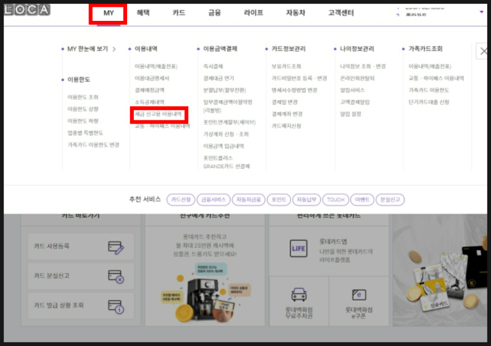The height and width of the screenshot is (346, 491).
Task: Click 분할납부(할부전환)
Action: [x=225, y=90]
